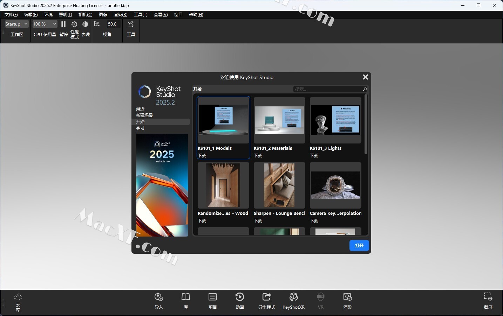Click the view angle (视角) camera icon
Screen dimensions: 503x316
[97, 24]
